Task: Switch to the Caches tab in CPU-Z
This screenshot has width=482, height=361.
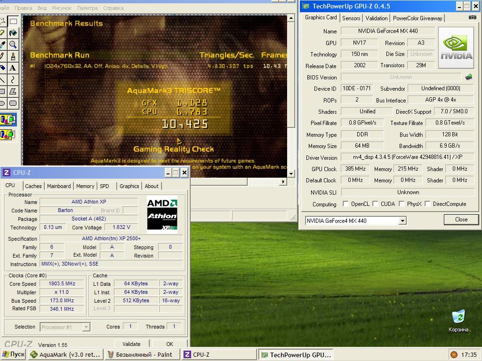Action: (x=33, y=186)
